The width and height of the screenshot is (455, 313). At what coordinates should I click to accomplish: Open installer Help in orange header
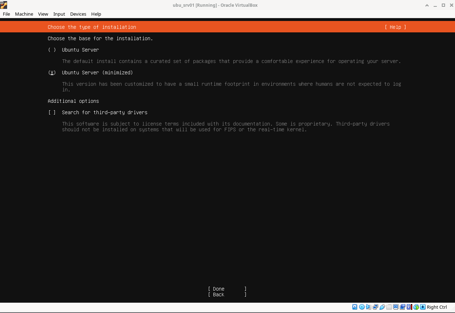point(395,27)
